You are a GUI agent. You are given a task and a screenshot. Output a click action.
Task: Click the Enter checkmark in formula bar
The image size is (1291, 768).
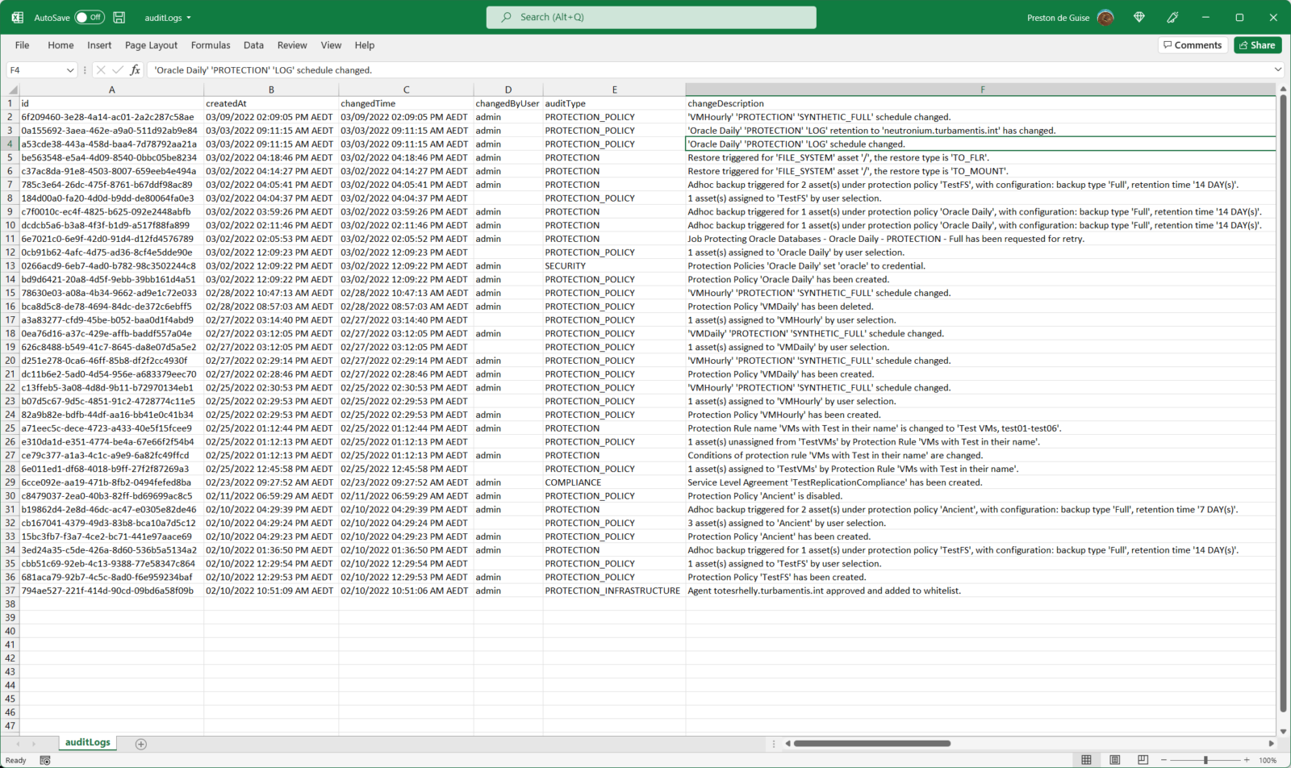click(x=117, y=69)
